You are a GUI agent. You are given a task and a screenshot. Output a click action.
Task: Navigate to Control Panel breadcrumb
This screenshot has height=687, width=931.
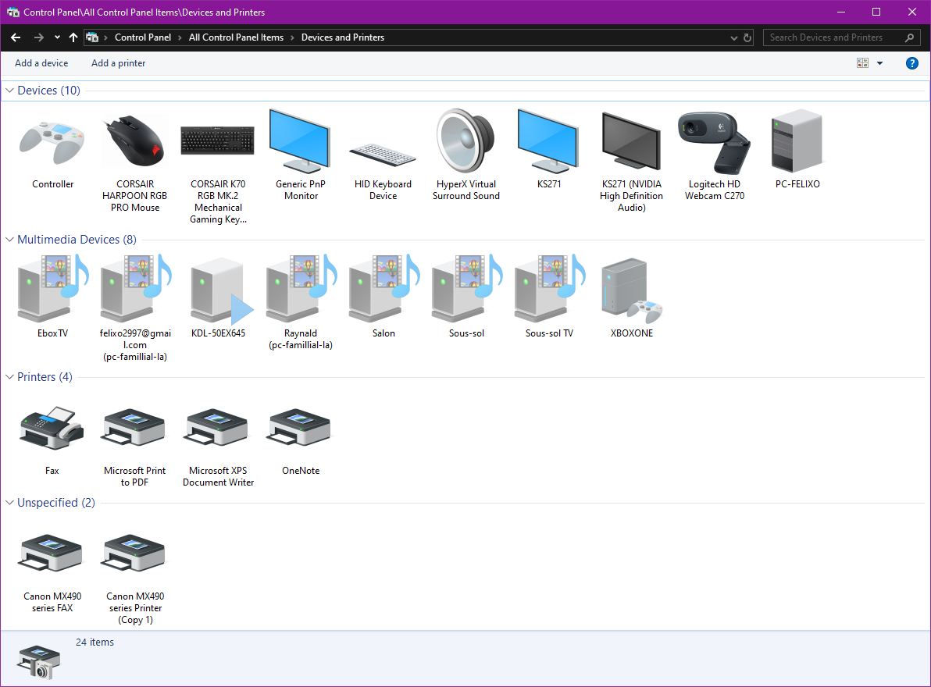click(142, 37)
